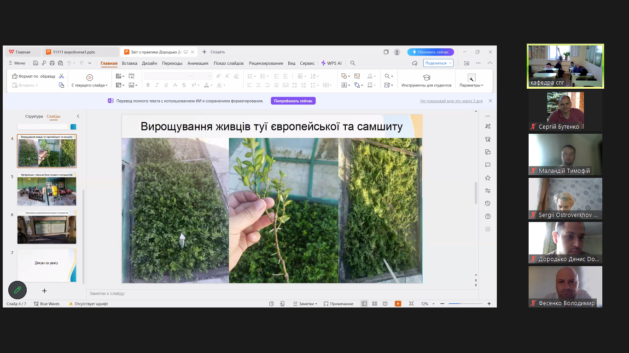Collapse the slide panel with left chevron

tap(78, 116)
